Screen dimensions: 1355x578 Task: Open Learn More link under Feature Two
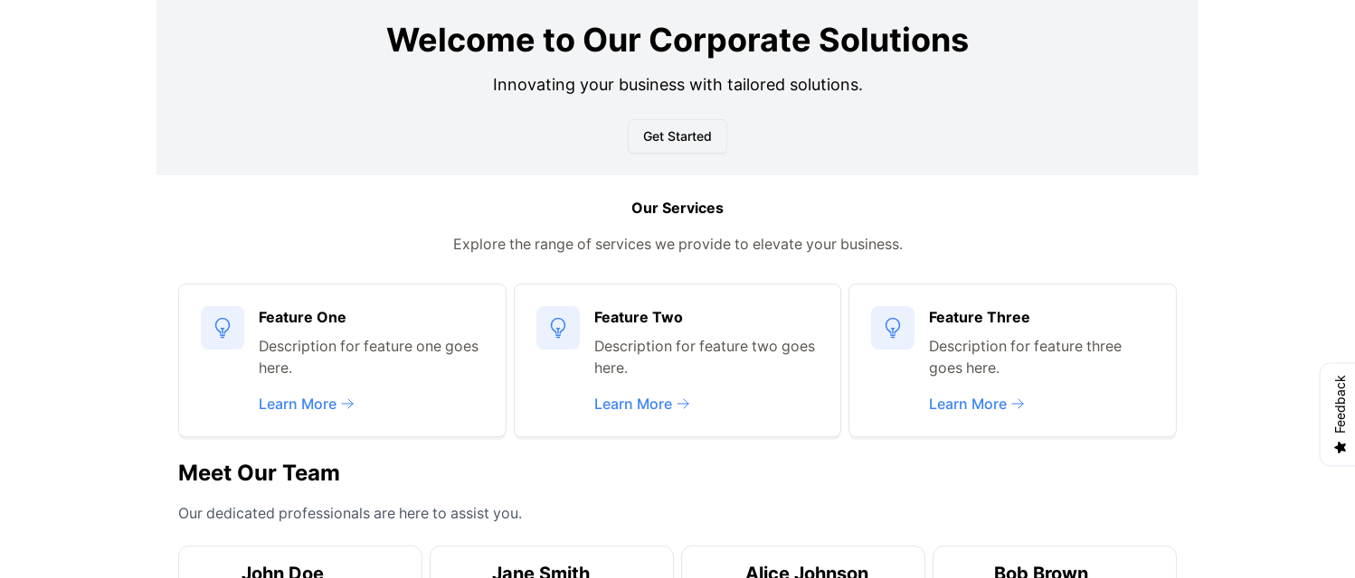(x=633, y=404)
